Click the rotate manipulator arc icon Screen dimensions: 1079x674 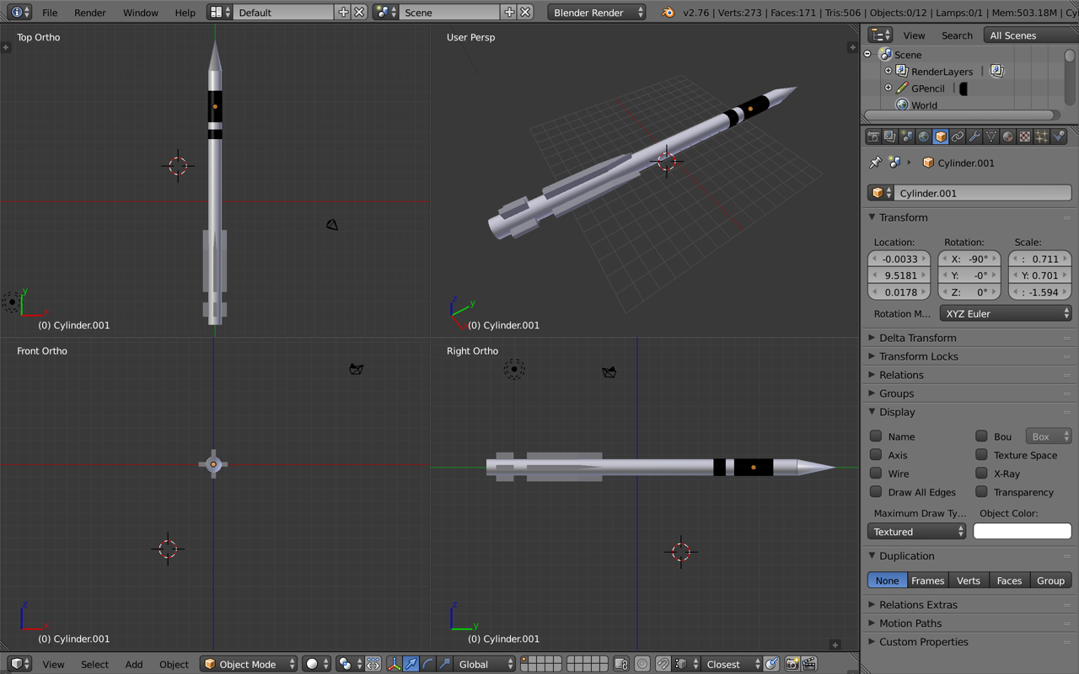pyautogui.click(x=427, y=664)
